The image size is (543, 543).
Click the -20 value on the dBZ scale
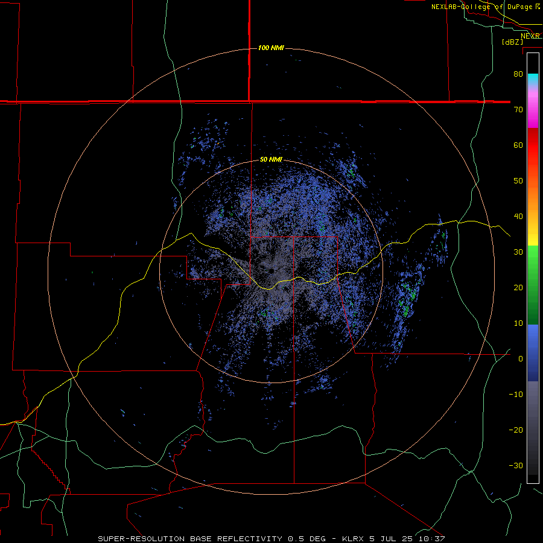(x=516, y=430)
